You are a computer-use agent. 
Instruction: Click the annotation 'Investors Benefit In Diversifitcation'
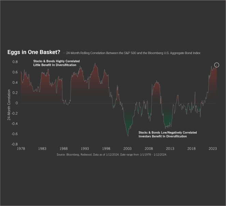click(x=163, y=137)
